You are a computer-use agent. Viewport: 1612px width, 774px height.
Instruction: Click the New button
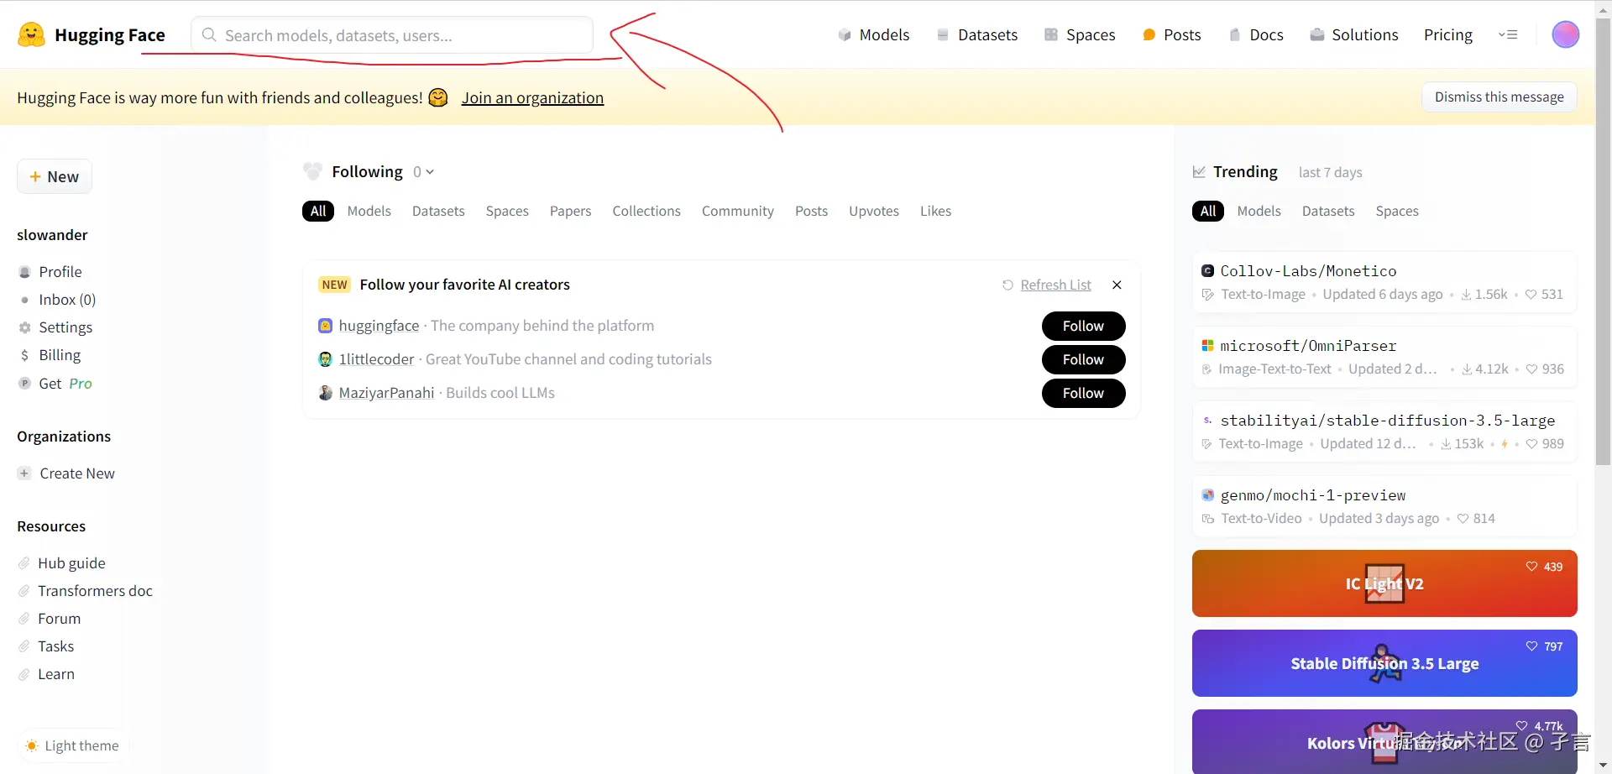[55, 176]
